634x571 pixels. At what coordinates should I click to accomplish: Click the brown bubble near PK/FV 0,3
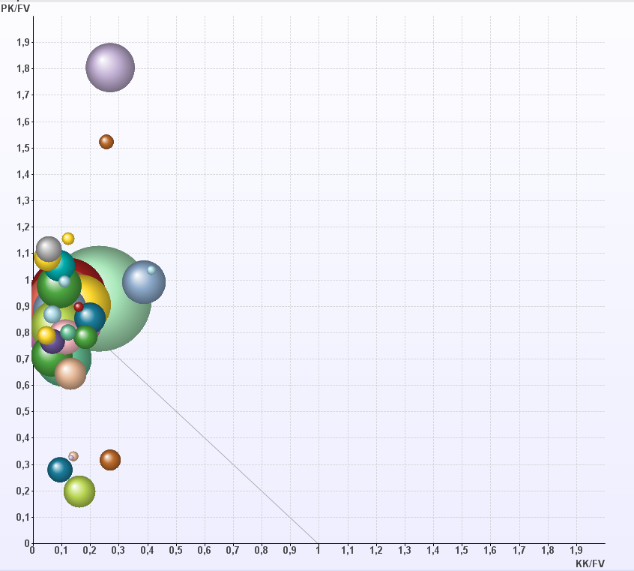pyautogui.click(x=110, y=460)
